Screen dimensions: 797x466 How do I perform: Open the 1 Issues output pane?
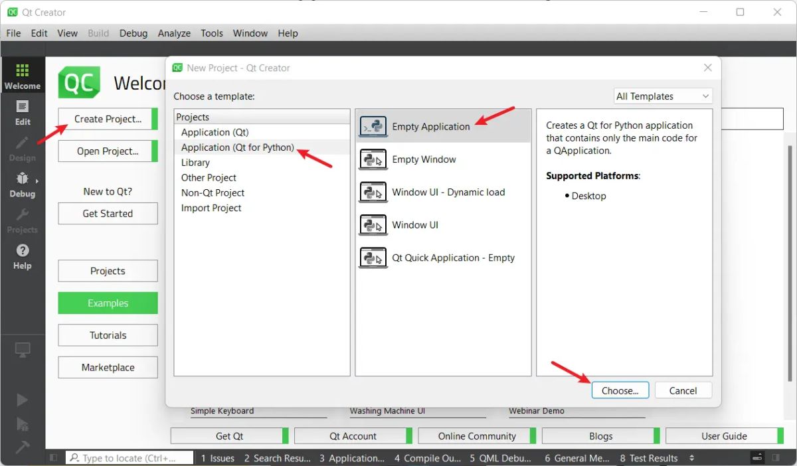point(217,458)
